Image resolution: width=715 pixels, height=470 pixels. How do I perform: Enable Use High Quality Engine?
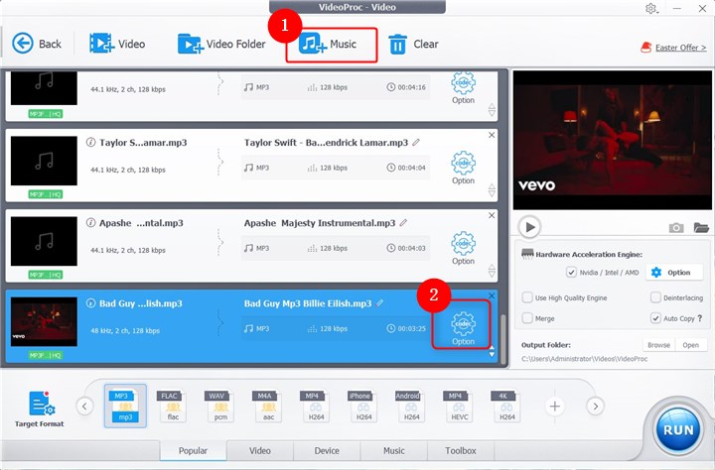pyautogui.click(x=527, y=297)
